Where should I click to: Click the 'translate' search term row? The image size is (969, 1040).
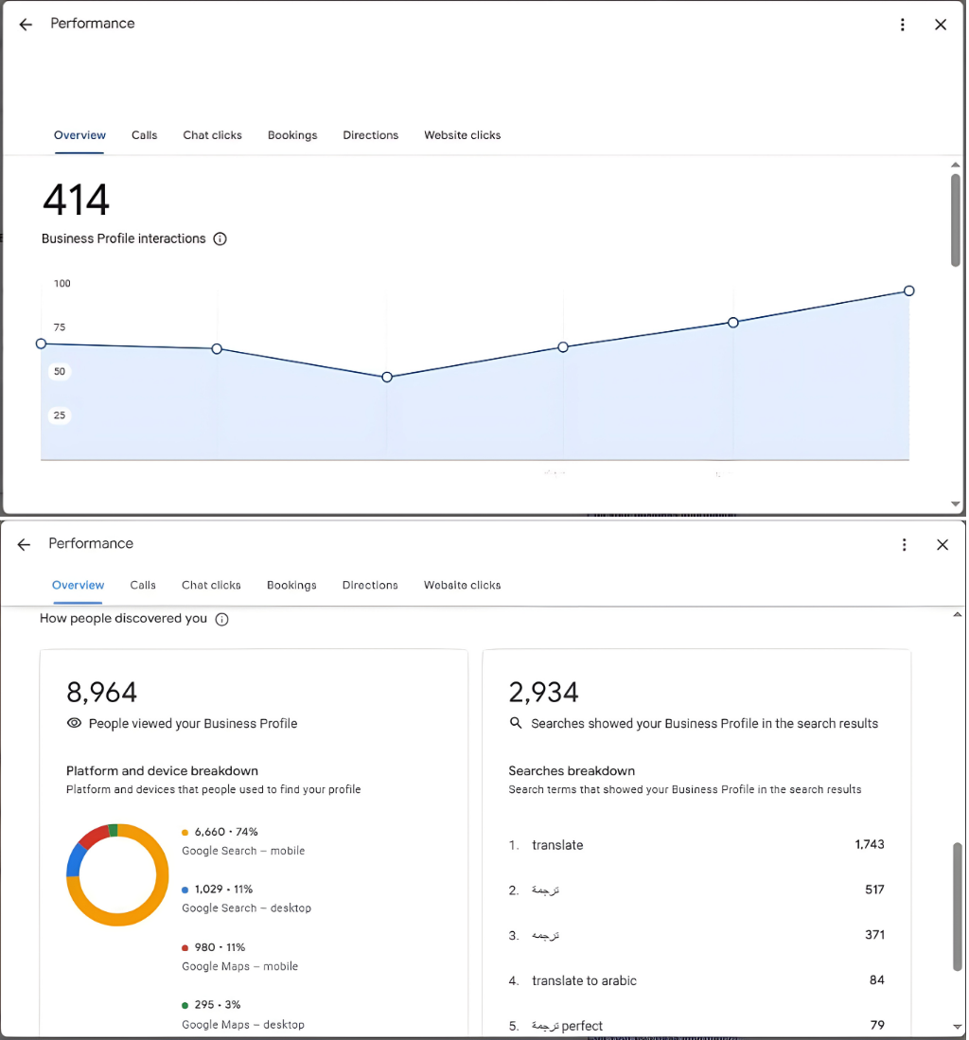pyautogui.click(x=557, y=845)
